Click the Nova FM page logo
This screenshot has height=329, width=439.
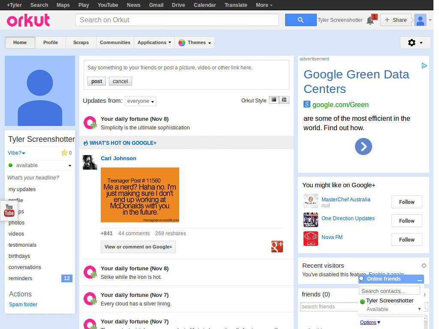311,239
